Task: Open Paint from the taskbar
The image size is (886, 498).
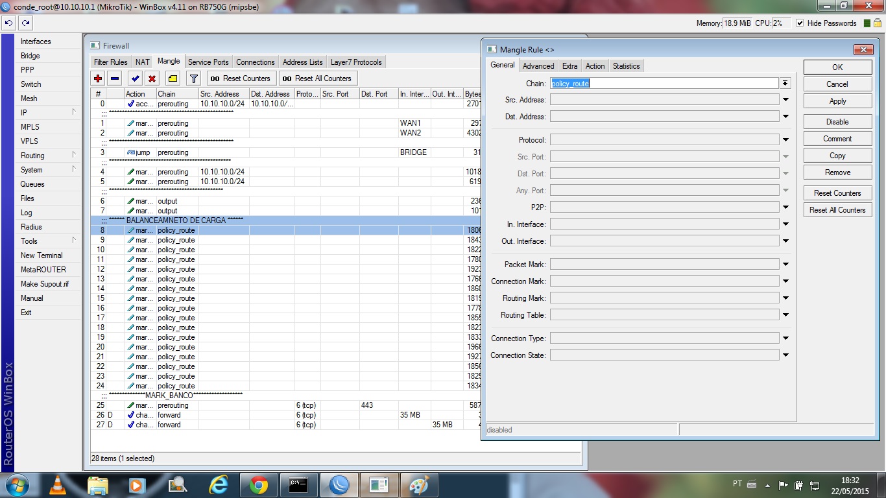Action: [420, 485]
